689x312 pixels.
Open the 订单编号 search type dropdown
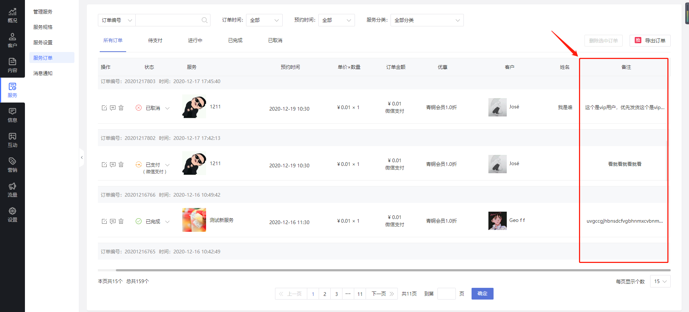tap(117, 20)
